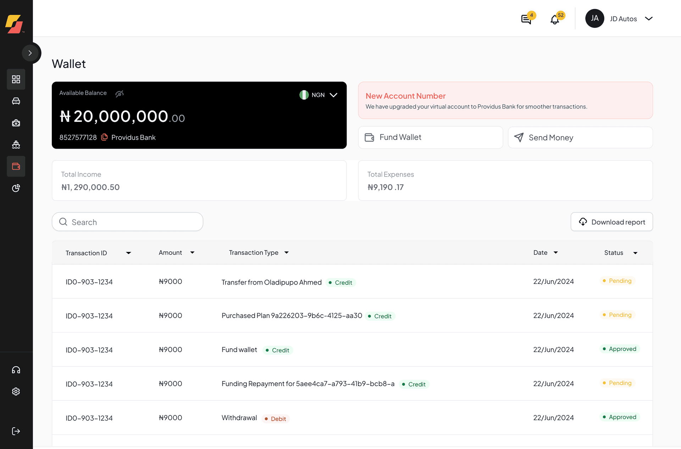Open the notification bell with 52 badge
Image resolution: width=681 pixels, height=449 pixels.
(x=555, y=19)
